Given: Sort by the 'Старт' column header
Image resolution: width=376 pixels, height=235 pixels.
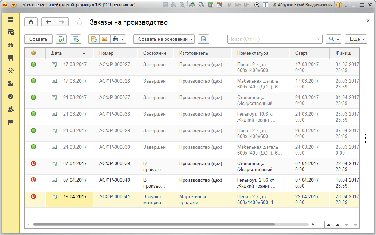Looking at the screenshot, I should 309,53.
